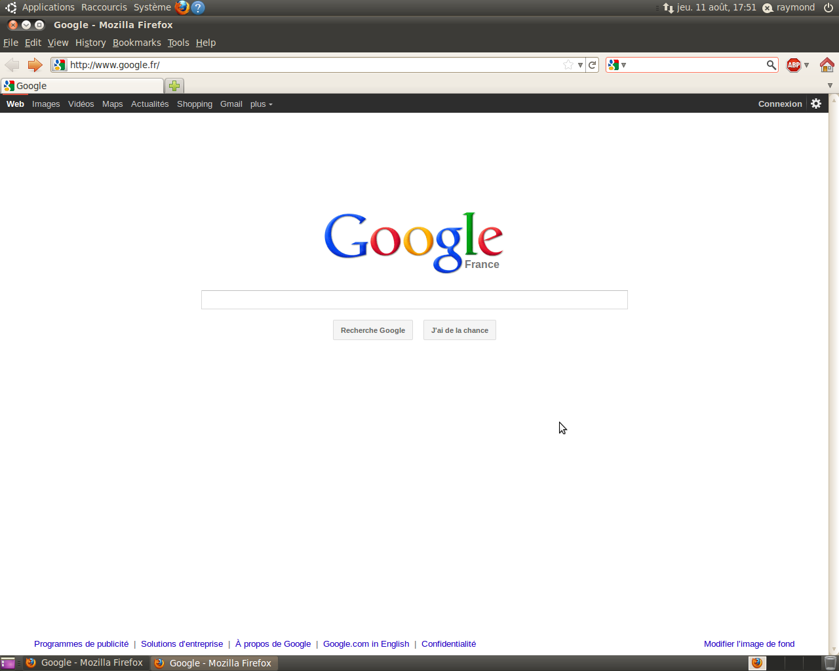Open the Système menu
The height and width of the screenshot is (671, 839).
[152, 8]
